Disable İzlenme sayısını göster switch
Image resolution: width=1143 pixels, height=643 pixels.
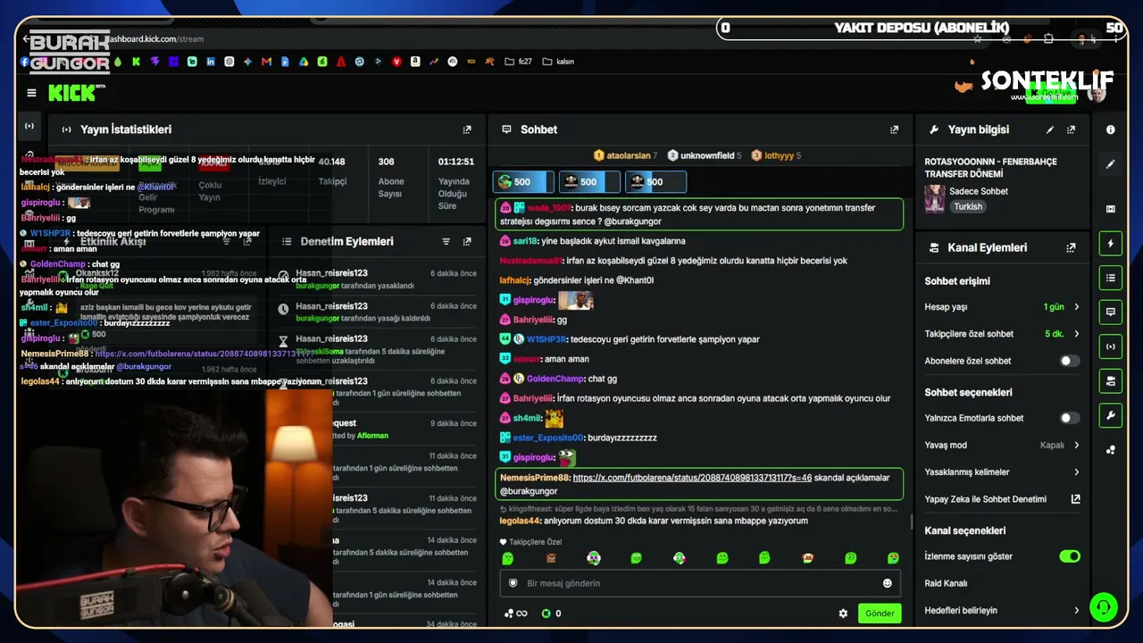[x=1069, y=556]
